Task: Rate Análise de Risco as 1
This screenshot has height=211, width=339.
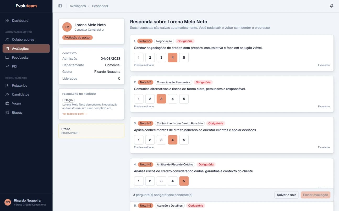Action: [139, 181]
